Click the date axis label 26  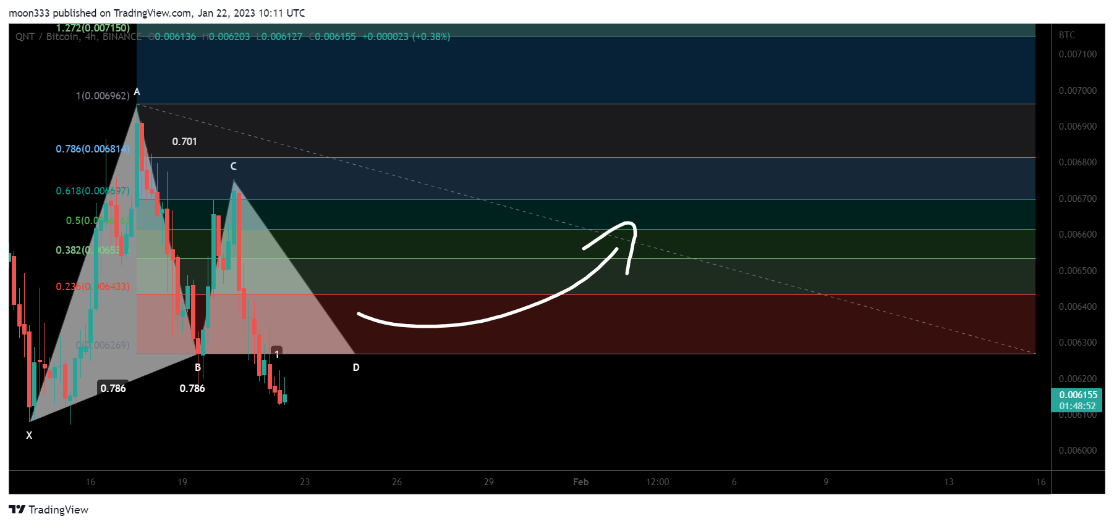397,482
